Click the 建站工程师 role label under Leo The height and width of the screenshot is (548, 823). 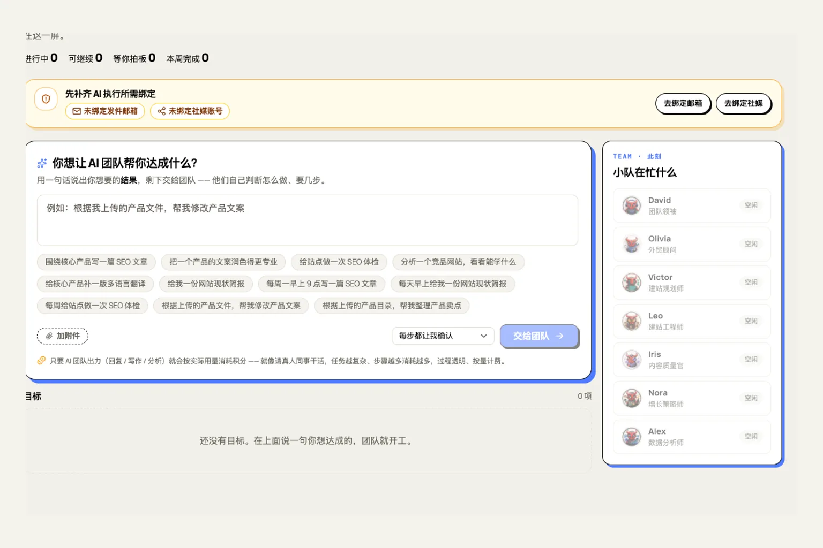click(x=666, y=327)
